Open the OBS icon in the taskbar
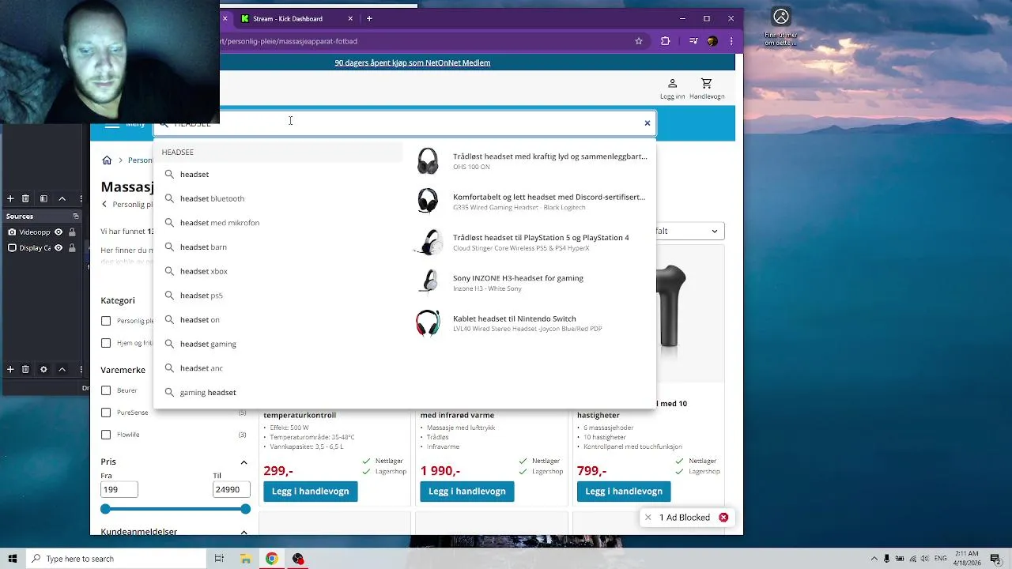 click(298, 559)
